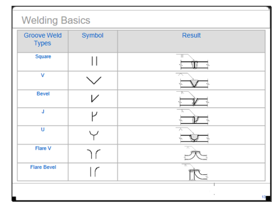Click the V groove weld symbol
Viewport: 279px width, 210px height.
click(x=94, y=80)
